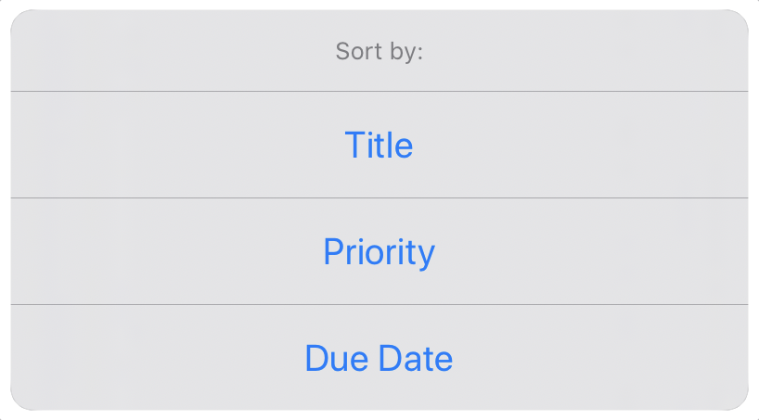Viewport: 759px width, 420px height.
Task: Tap the blue Priority text
Action: pos(379,252)
